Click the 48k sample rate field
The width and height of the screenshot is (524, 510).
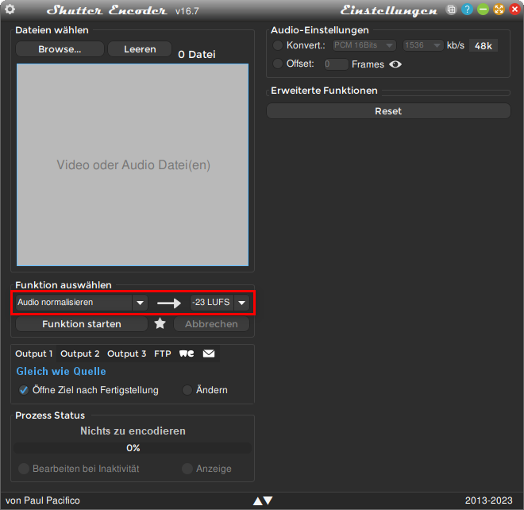click(484, 45)
